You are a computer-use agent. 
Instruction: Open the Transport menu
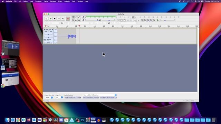coord(38,1)
